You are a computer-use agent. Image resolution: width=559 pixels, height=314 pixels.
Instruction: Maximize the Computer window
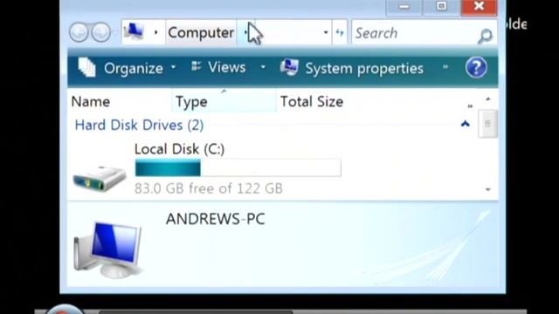tap(441, 7)
